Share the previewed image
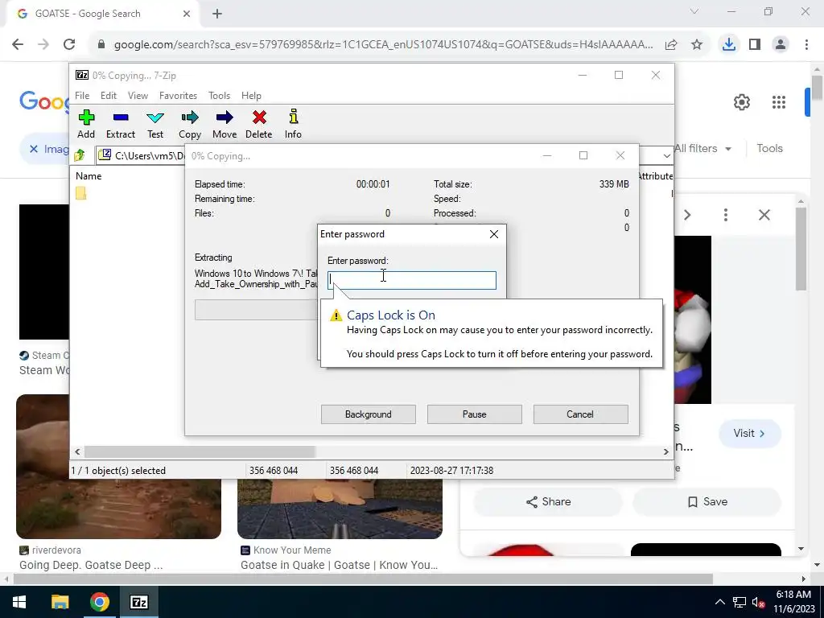Image resolution: width=824 pixels, height=618 pixels. tap(548, 502)
